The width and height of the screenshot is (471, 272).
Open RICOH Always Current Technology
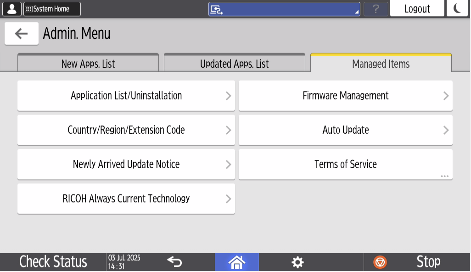tap(126, 199)
